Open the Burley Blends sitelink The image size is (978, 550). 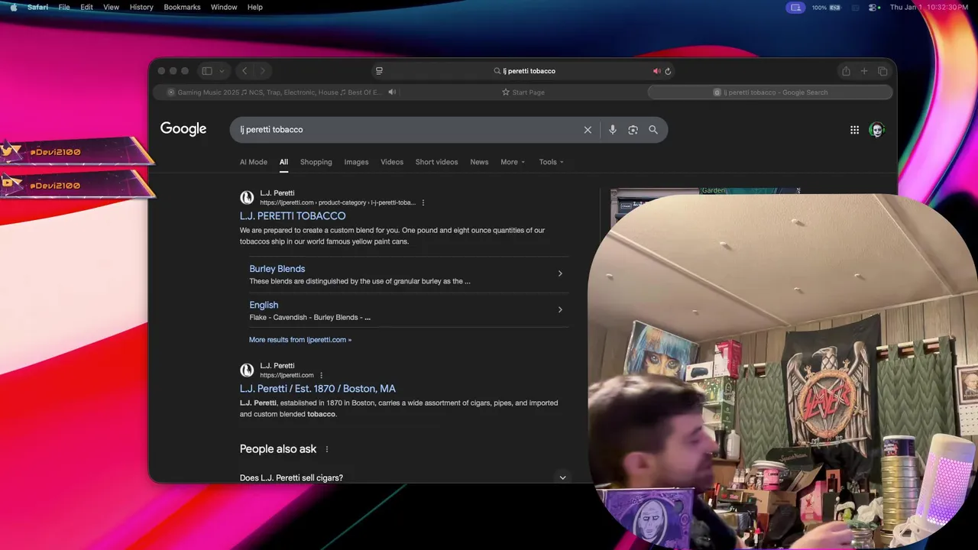277,269
